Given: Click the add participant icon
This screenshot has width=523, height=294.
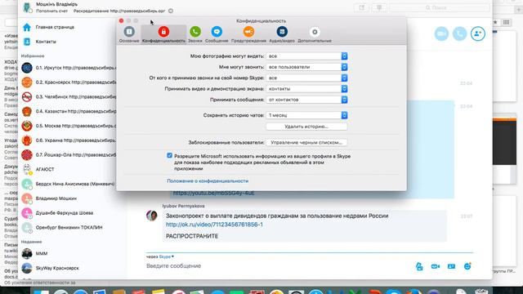Looking at the screenshot, I should pos(477,33).
